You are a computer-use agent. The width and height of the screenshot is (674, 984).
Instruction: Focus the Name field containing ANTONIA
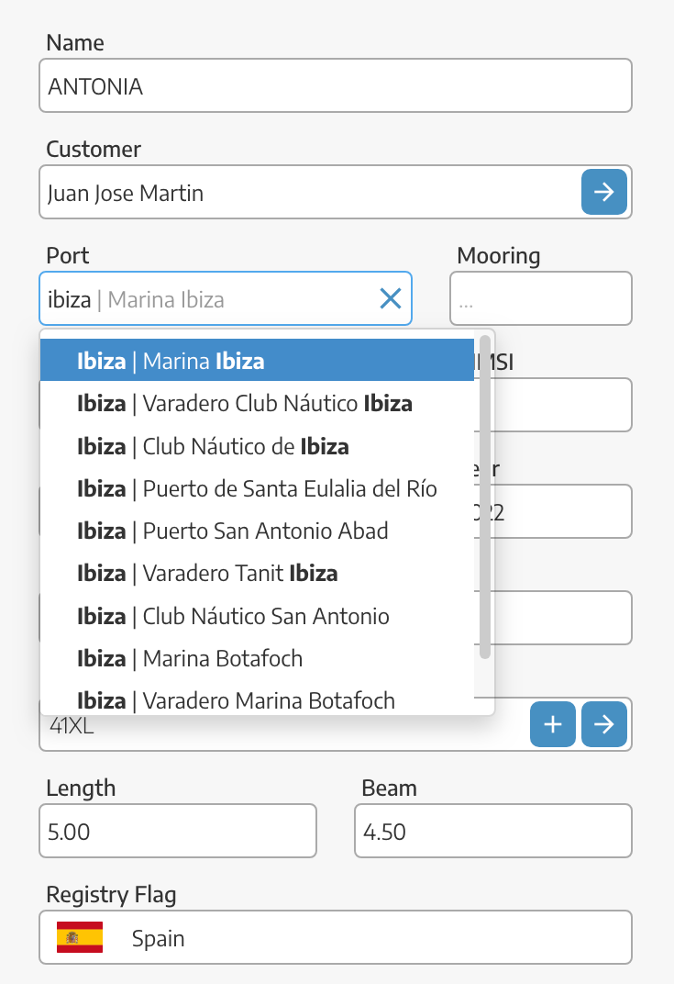tap(336, 85)
